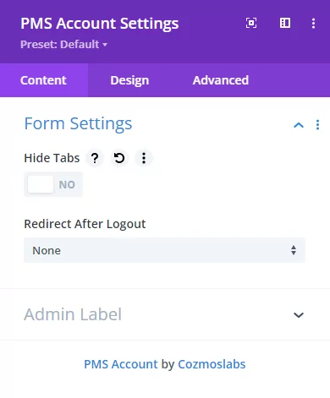Click the Form Settings section title
Viewport: 330px width, 398px height.
[x=78, y=123]
